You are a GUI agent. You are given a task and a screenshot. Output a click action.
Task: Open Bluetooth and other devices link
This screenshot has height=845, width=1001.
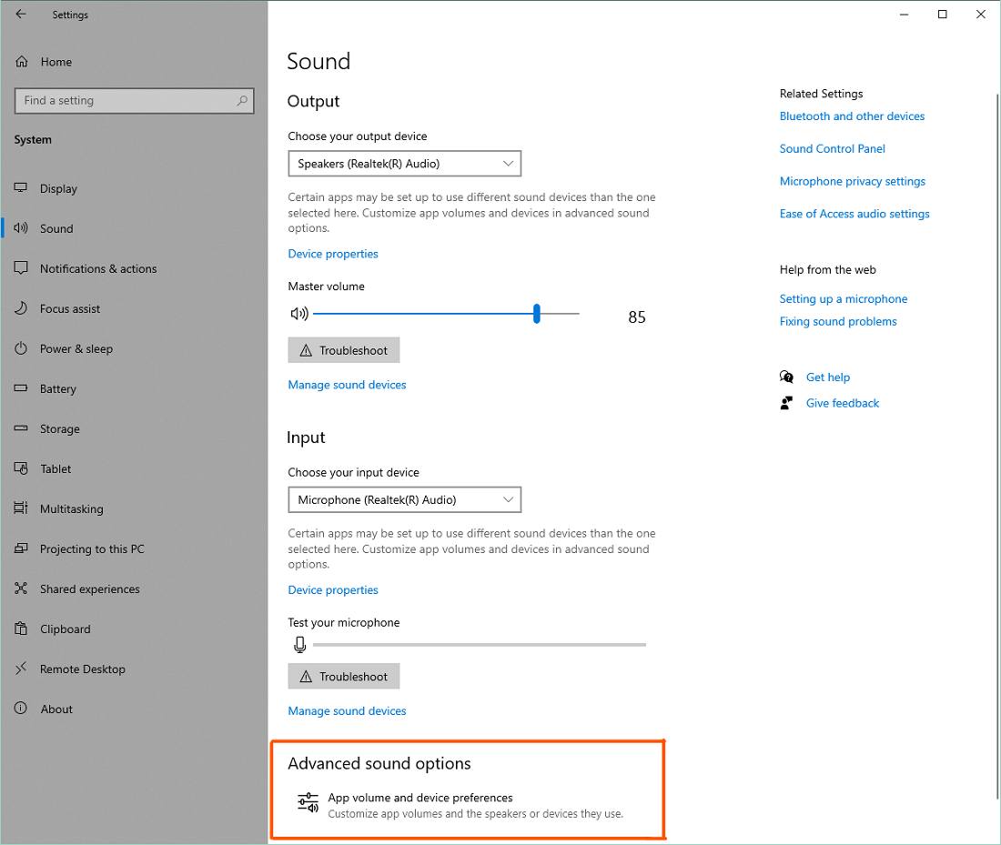point(852,116)
